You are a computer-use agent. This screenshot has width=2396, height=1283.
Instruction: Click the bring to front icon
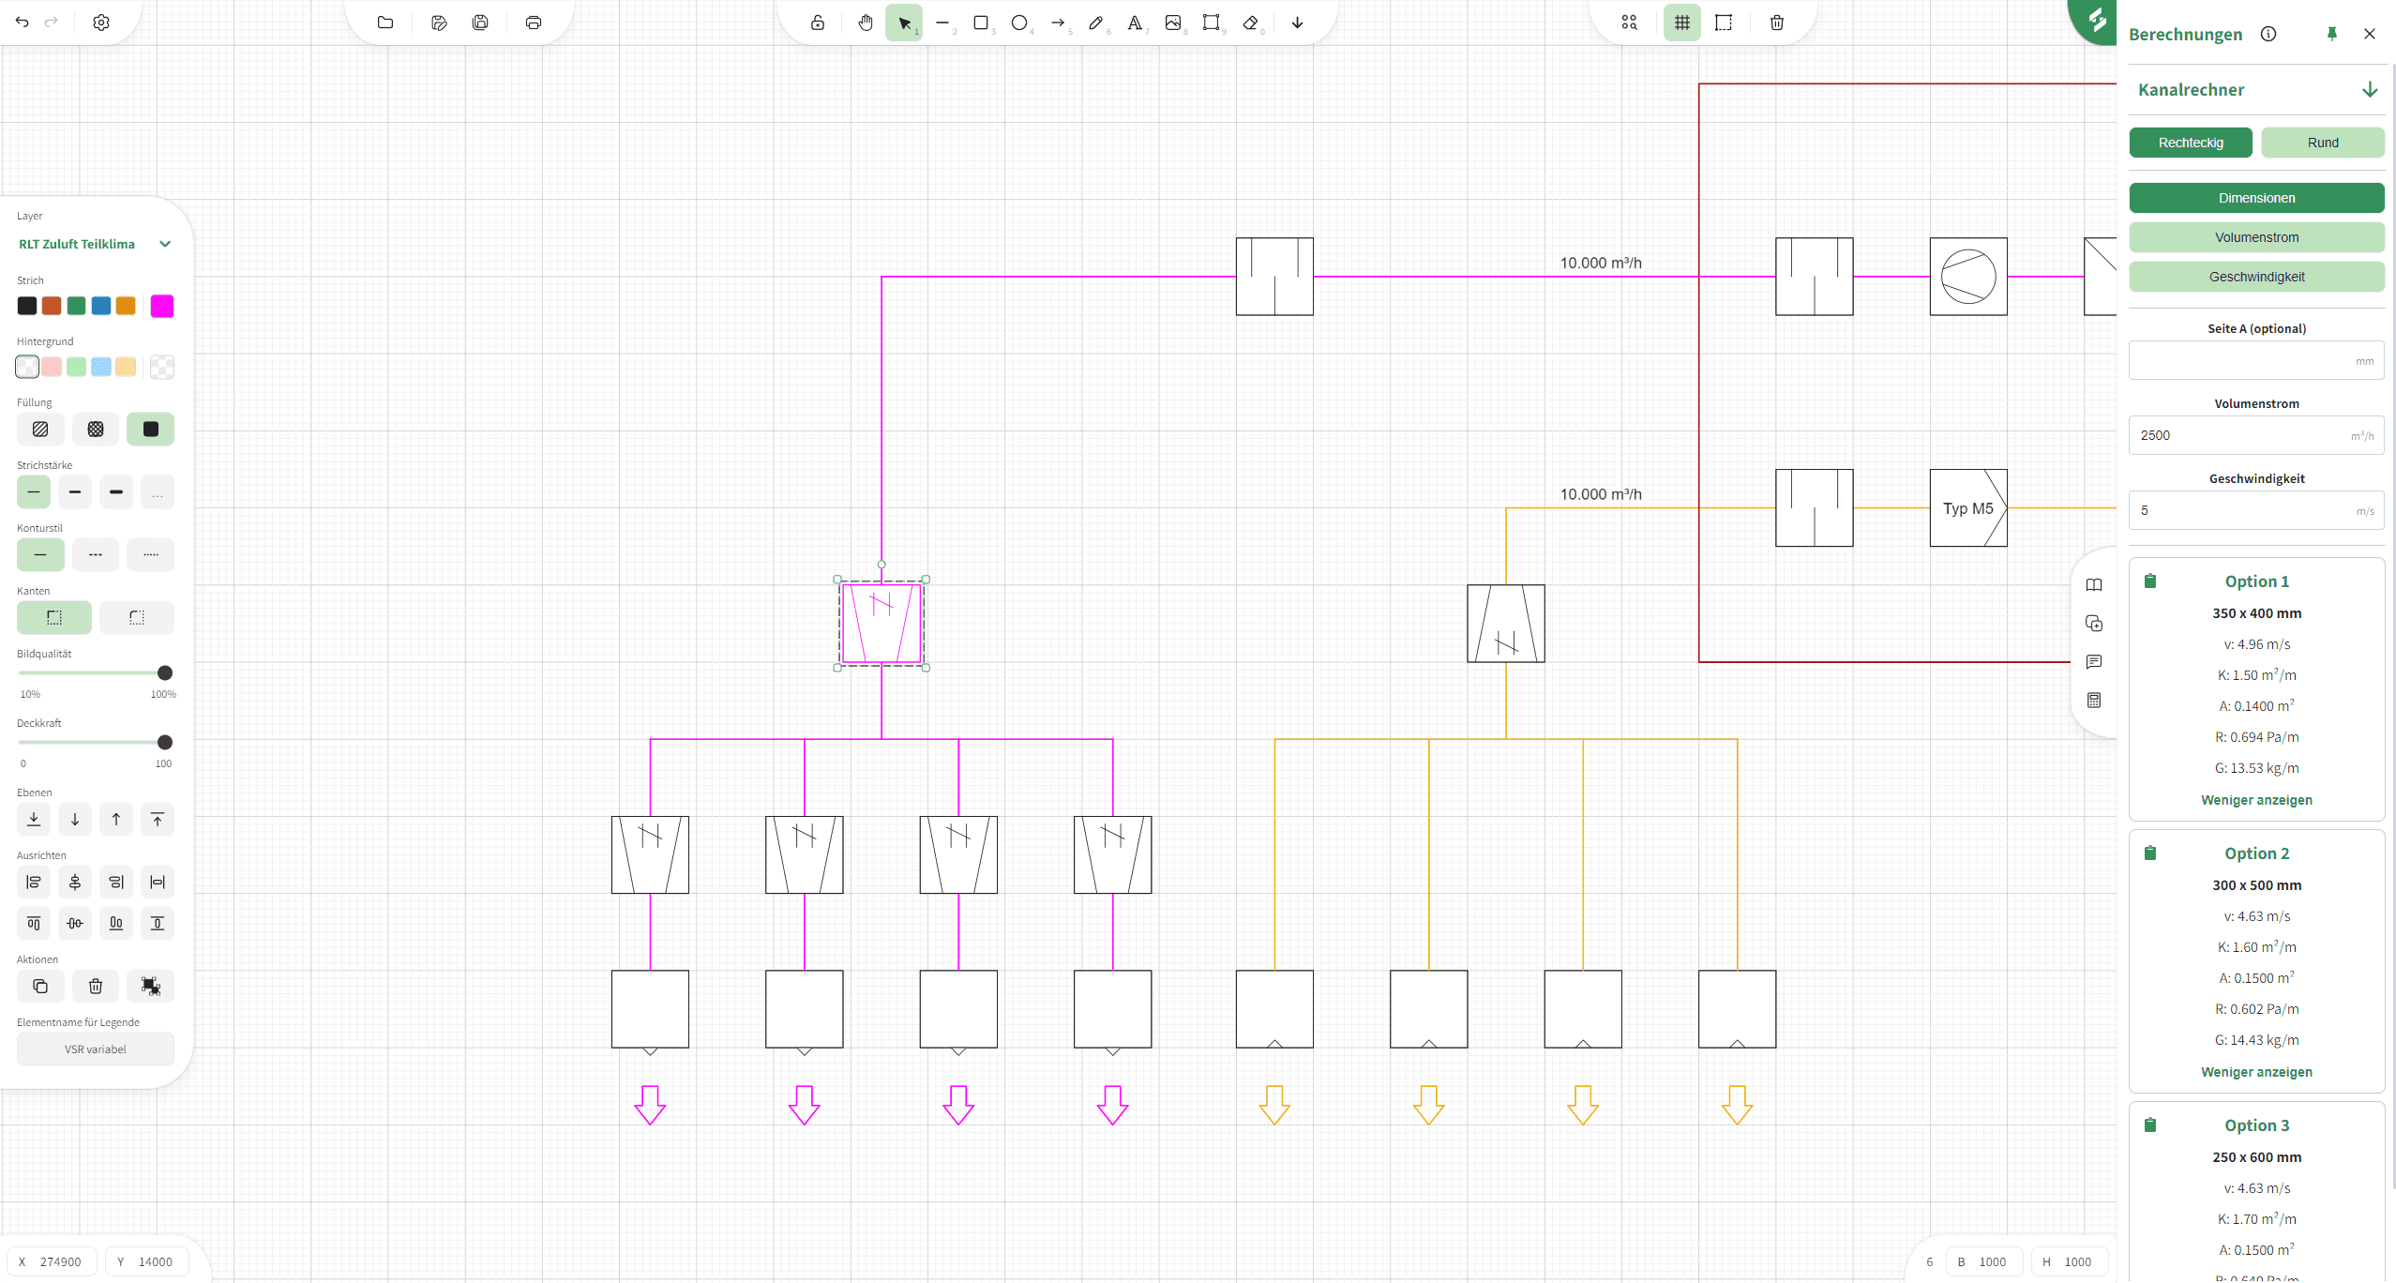(158, 819)
